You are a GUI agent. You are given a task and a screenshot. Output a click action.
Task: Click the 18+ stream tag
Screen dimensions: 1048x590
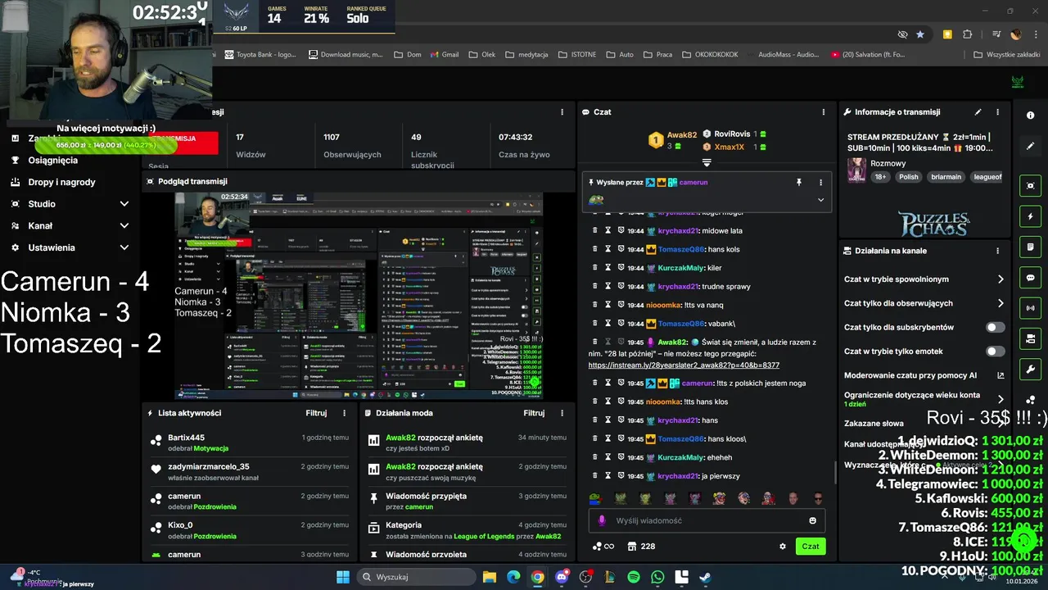point(880,177)
